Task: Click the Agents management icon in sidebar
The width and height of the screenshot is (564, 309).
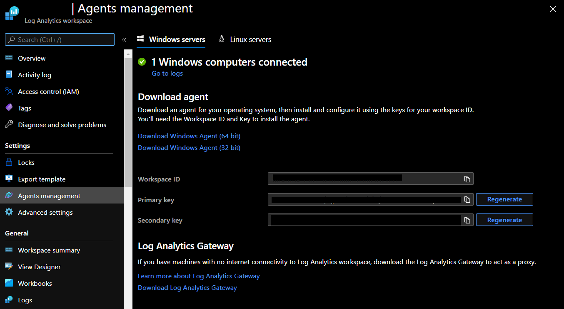Action: 9,196
